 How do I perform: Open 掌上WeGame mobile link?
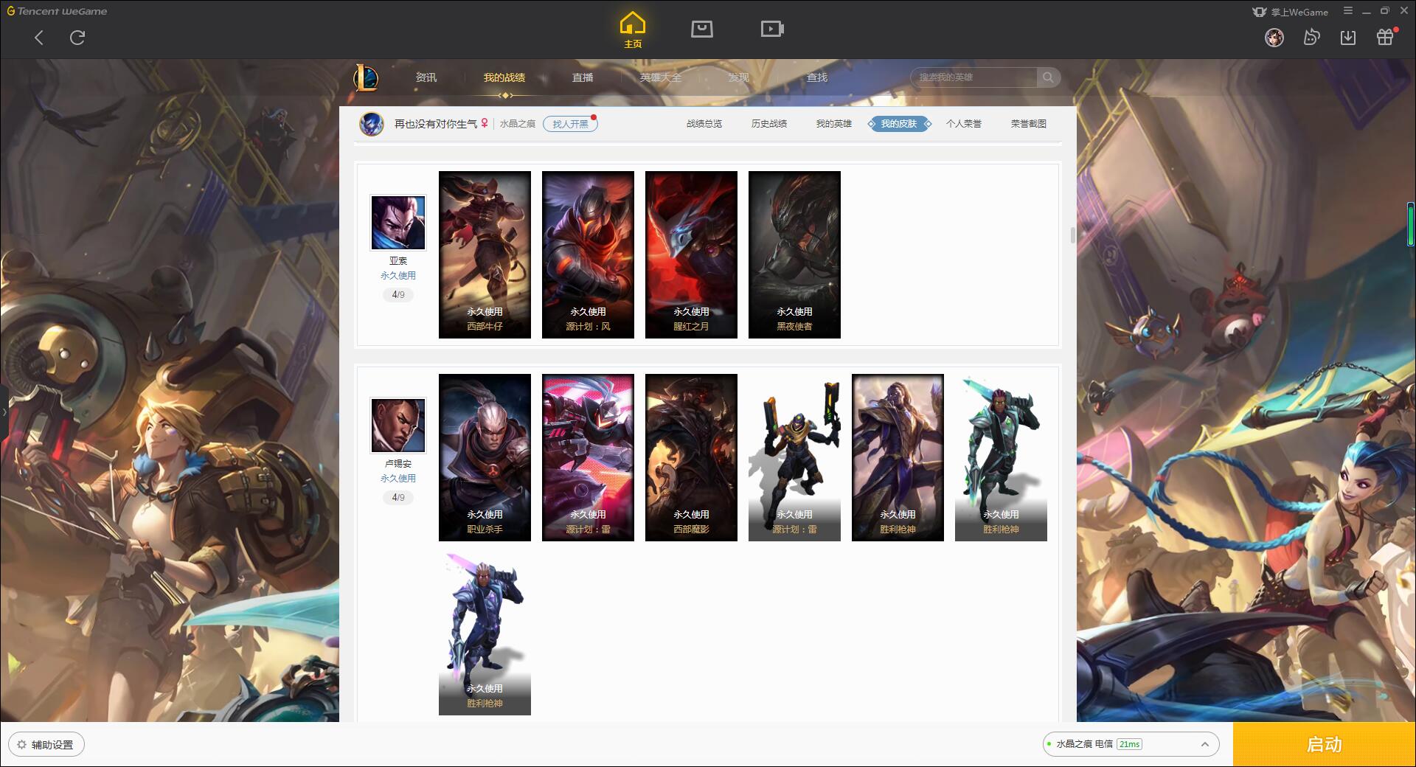click(1290, 12)
